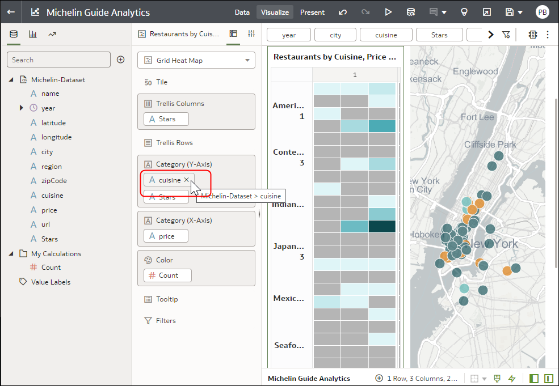Open the Analytics pane icon
The image size is (559, 386).
point(52,34)
